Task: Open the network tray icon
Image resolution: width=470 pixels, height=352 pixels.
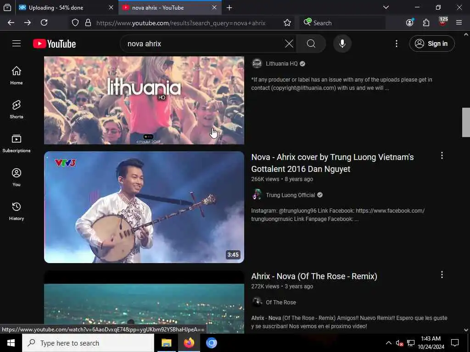Action: pyautogui.click(x=411, y=343)
